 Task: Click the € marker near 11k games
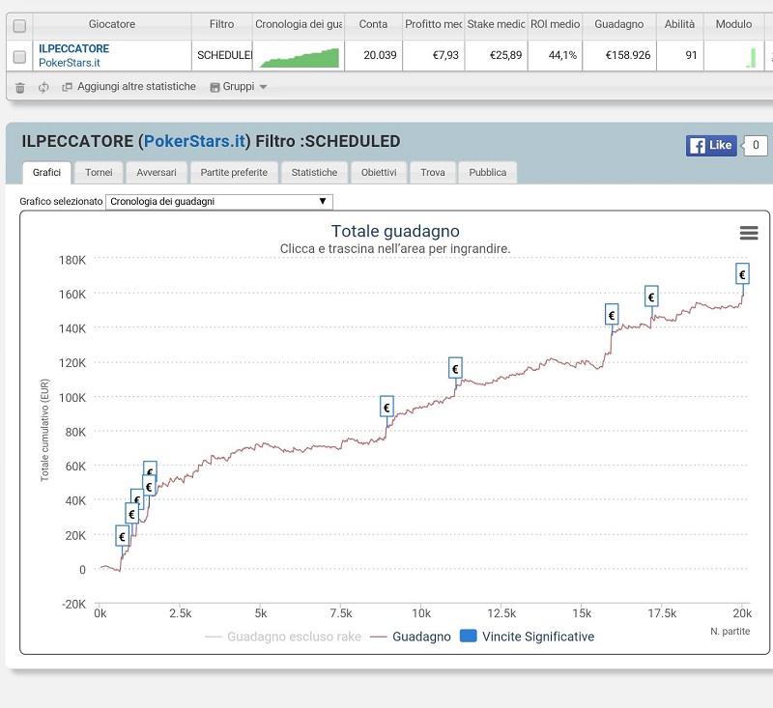click(x=455, y=368)
